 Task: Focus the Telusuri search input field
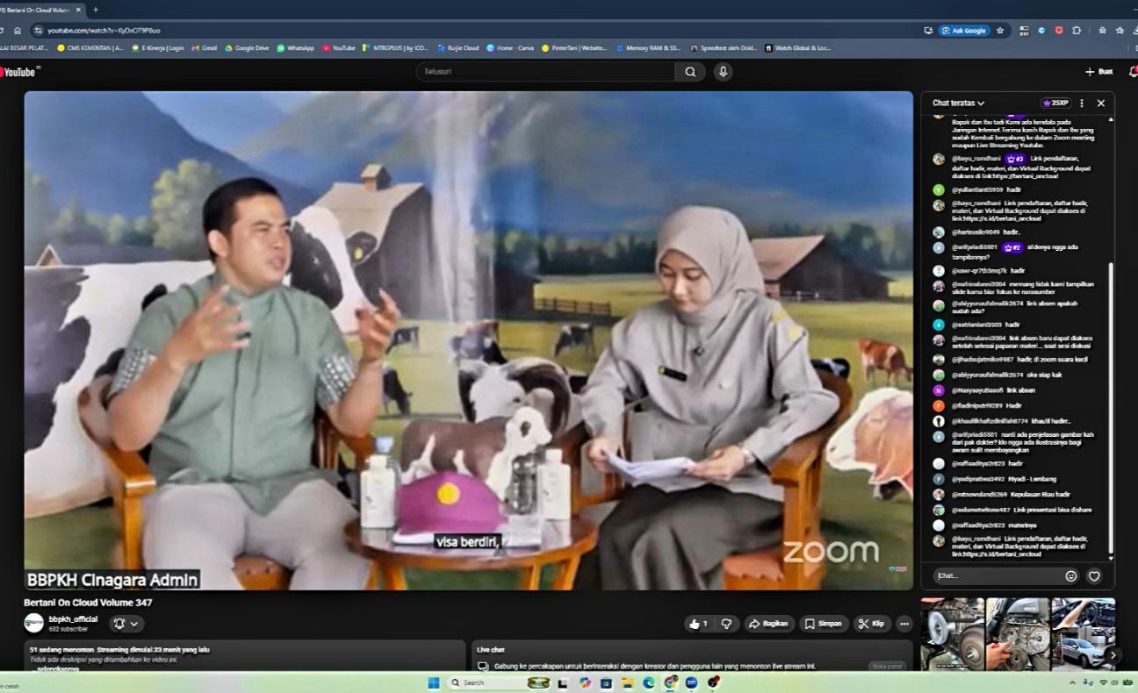pyautogui.click(x=544, y=72)
